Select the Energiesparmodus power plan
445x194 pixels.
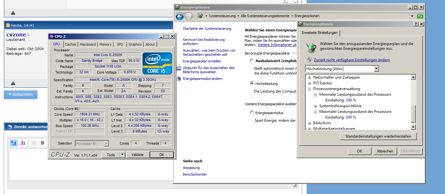click(252, 113)
